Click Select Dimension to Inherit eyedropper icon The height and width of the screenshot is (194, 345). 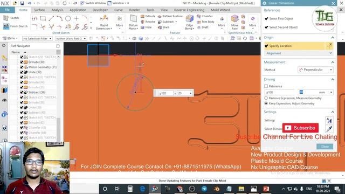point(329,129)
